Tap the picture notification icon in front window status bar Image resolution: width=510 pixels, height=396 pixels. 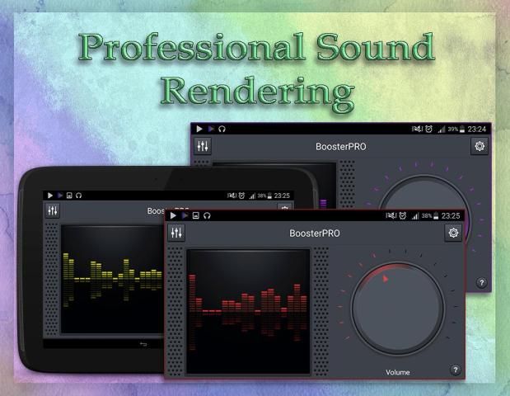click(196, 216)
